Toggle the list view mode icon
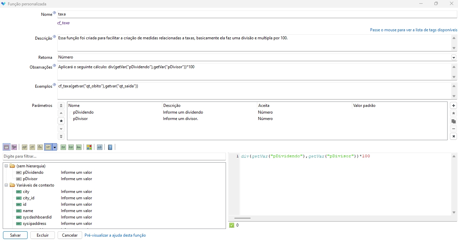This screenshot has height=241, width=458. pos(6,147)
